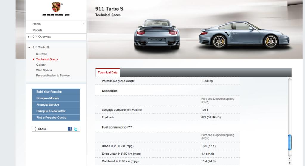This screenshot has height=166, width=305.
Task: Click the Share arrow icon
Action: [x=34, y=129]
